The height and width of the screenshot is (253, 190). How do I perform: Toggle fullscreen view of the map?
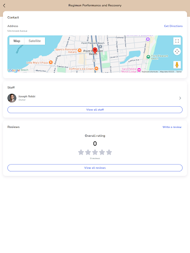177,41
